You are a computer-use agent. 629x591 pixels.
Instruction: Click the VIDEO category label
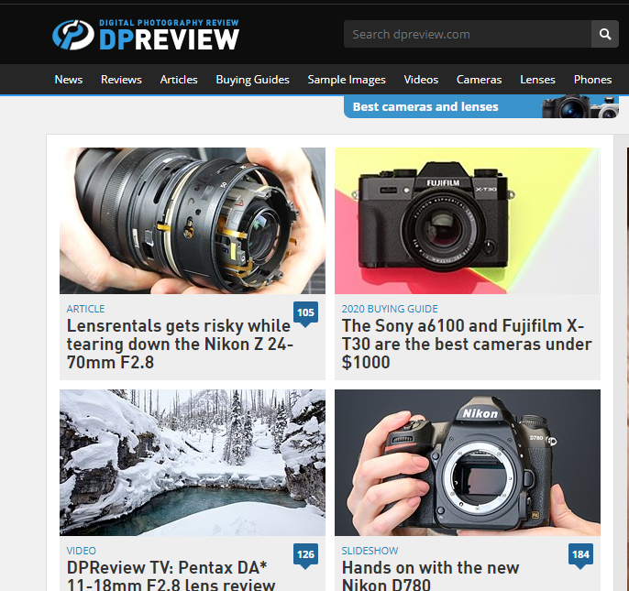click(82, 551)
